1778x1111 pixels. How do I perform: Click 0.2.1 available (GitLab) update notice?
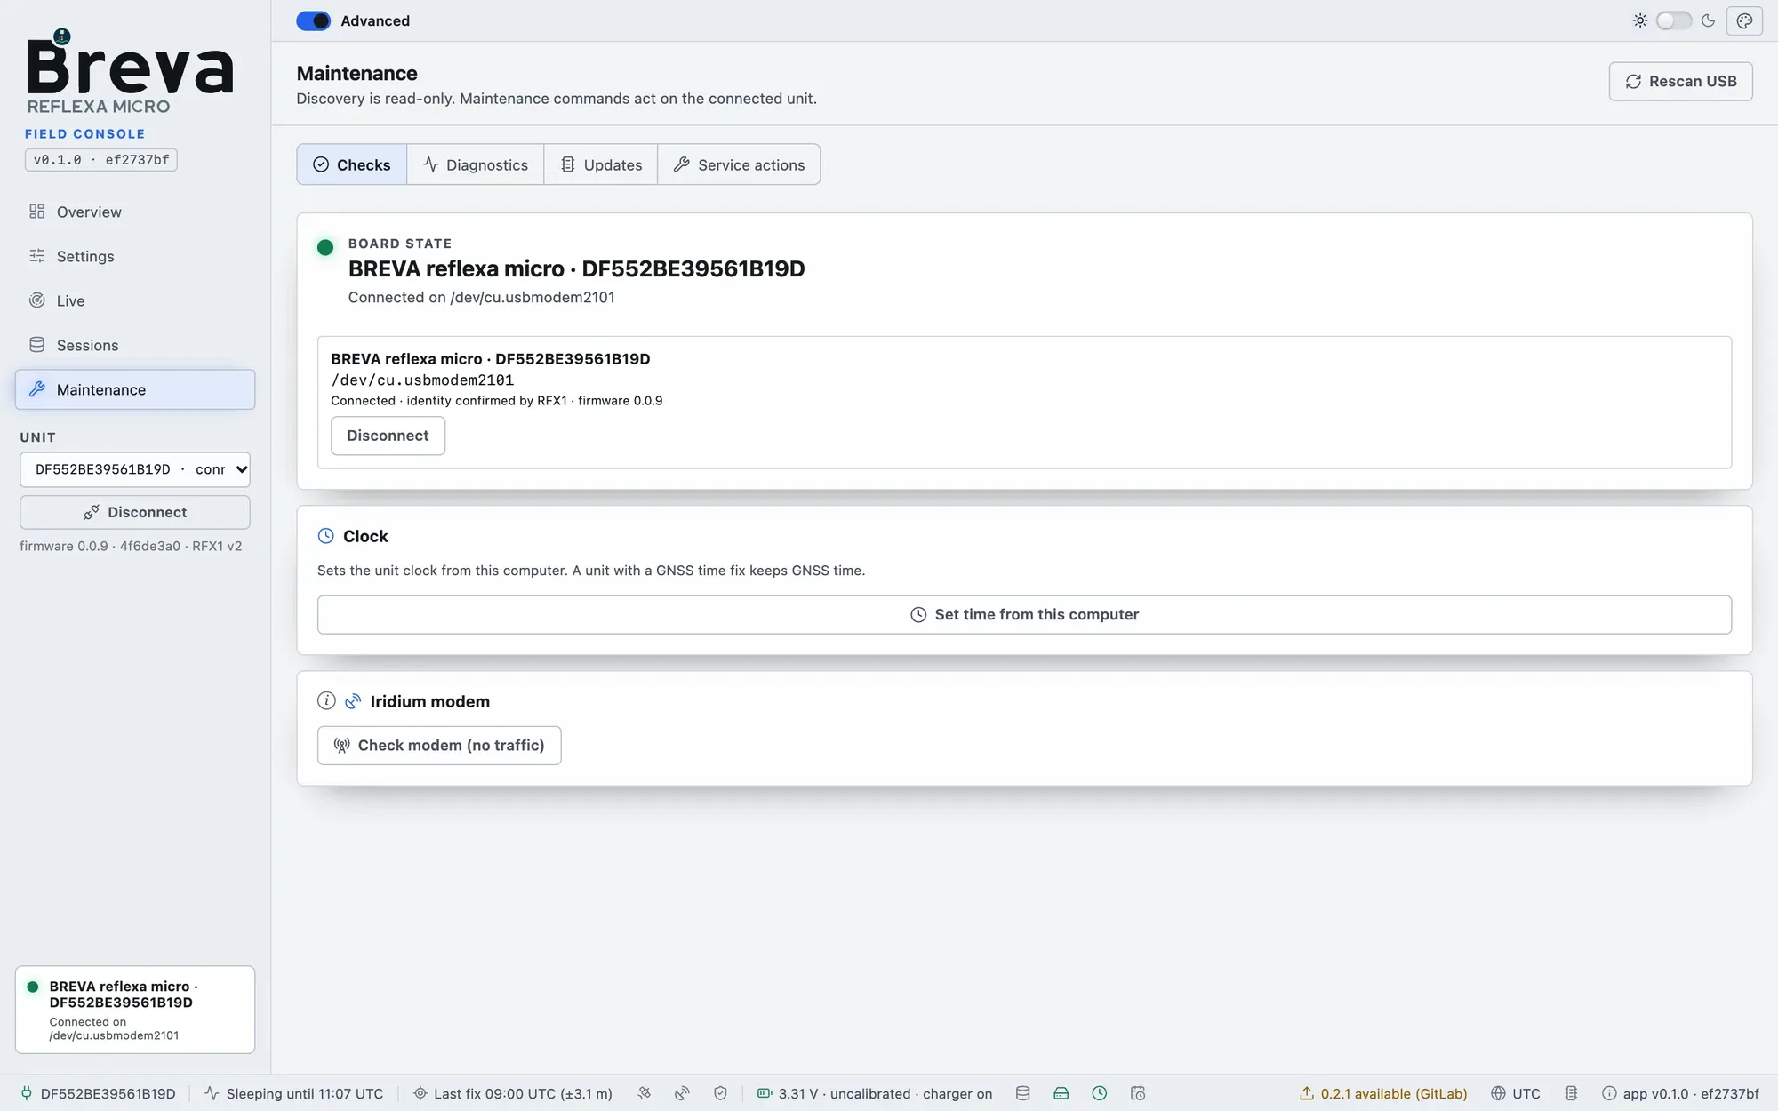[1383, 1093]
